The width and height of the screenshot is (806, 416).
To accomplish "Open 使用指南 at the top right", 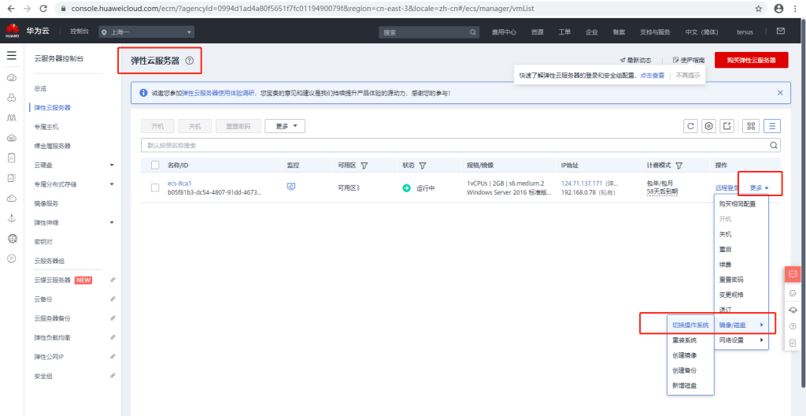I will [x=688, y=60].
